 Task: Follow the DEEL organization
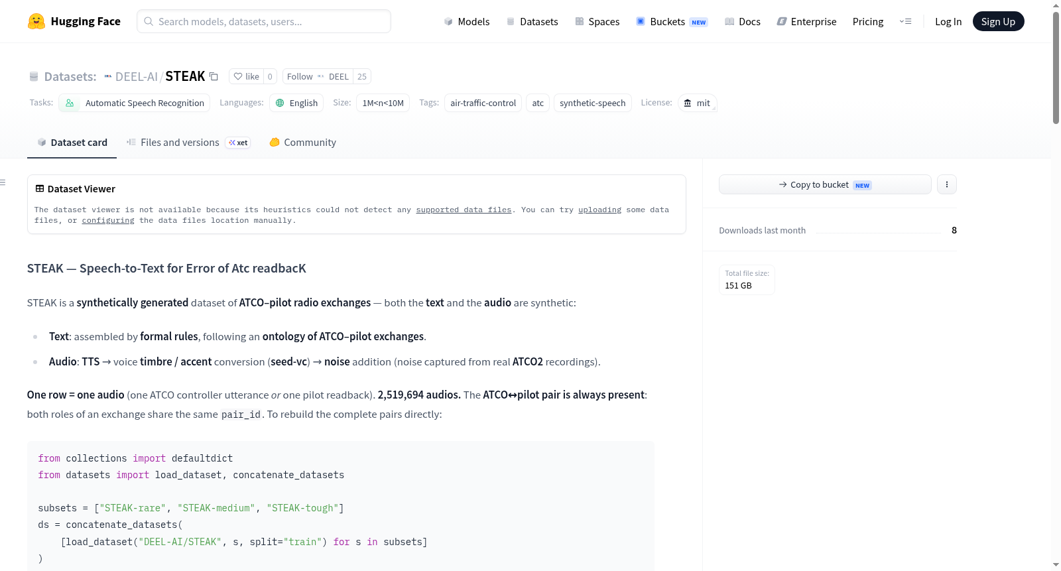(x=318, y=76)
